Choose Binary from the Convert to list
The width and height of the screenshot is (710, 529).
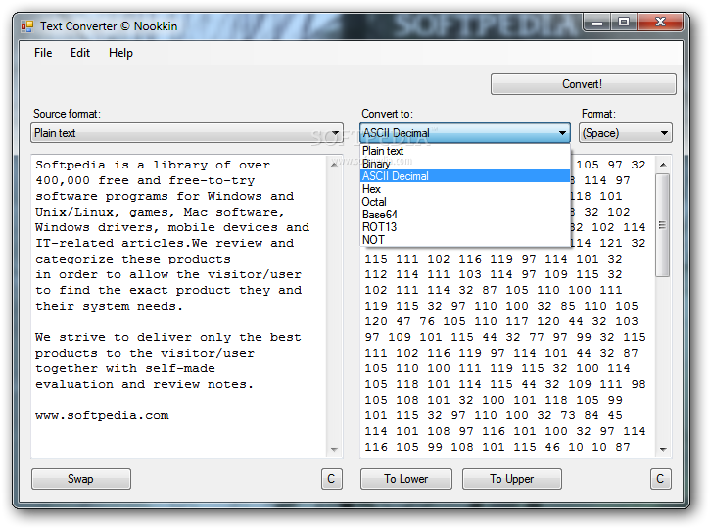(x=465, y=164)
